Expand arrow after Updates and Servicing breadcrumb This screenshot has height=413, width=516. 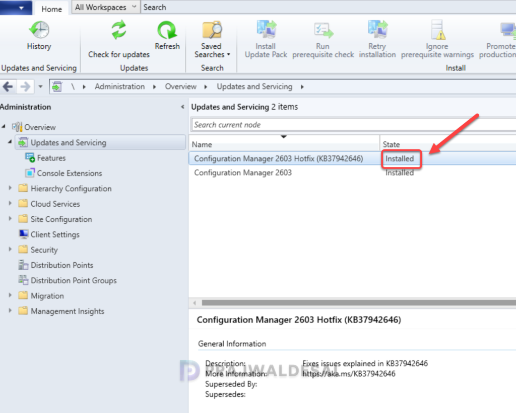(x=302, y=87)
